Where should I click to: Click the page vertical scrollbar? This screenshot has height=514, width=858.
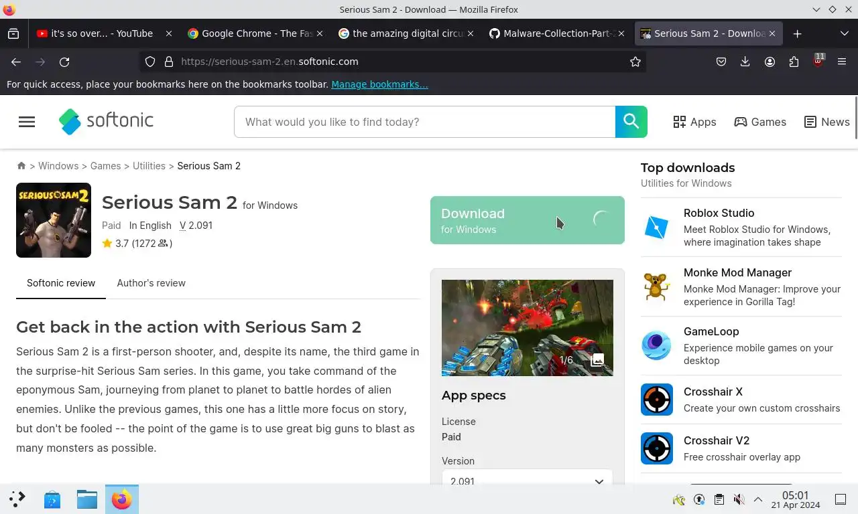856,117
